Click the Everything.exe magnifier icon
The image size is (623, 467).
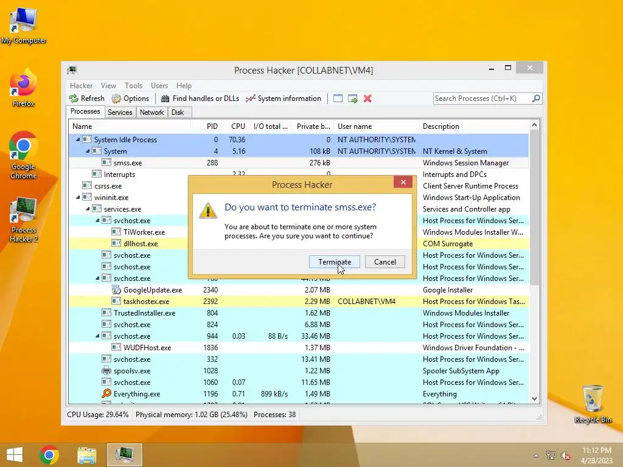coord(106,393)
